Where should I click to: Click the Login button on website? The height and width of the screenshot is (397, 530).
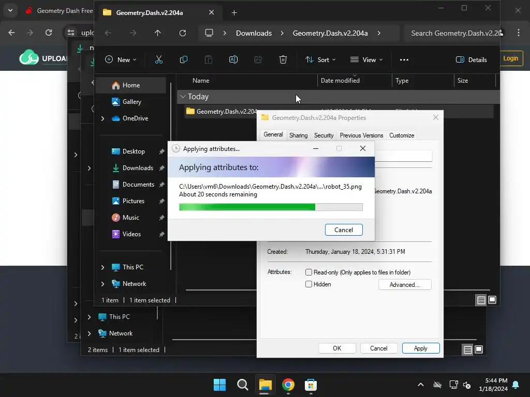[510, 58]
